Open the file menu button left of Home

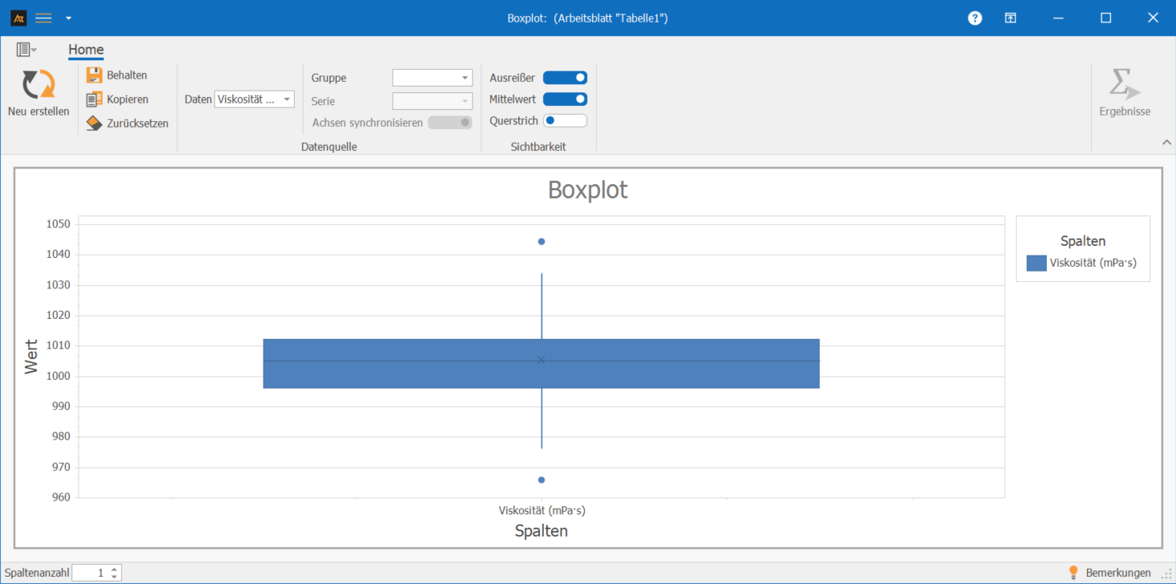(x=26, y=50)
